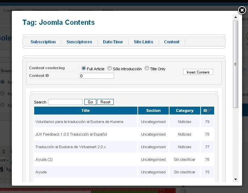This screenshot has width=248, height=193.
Task: Click the Underline icon in the background editor
Action: click(x=4, y=151)
